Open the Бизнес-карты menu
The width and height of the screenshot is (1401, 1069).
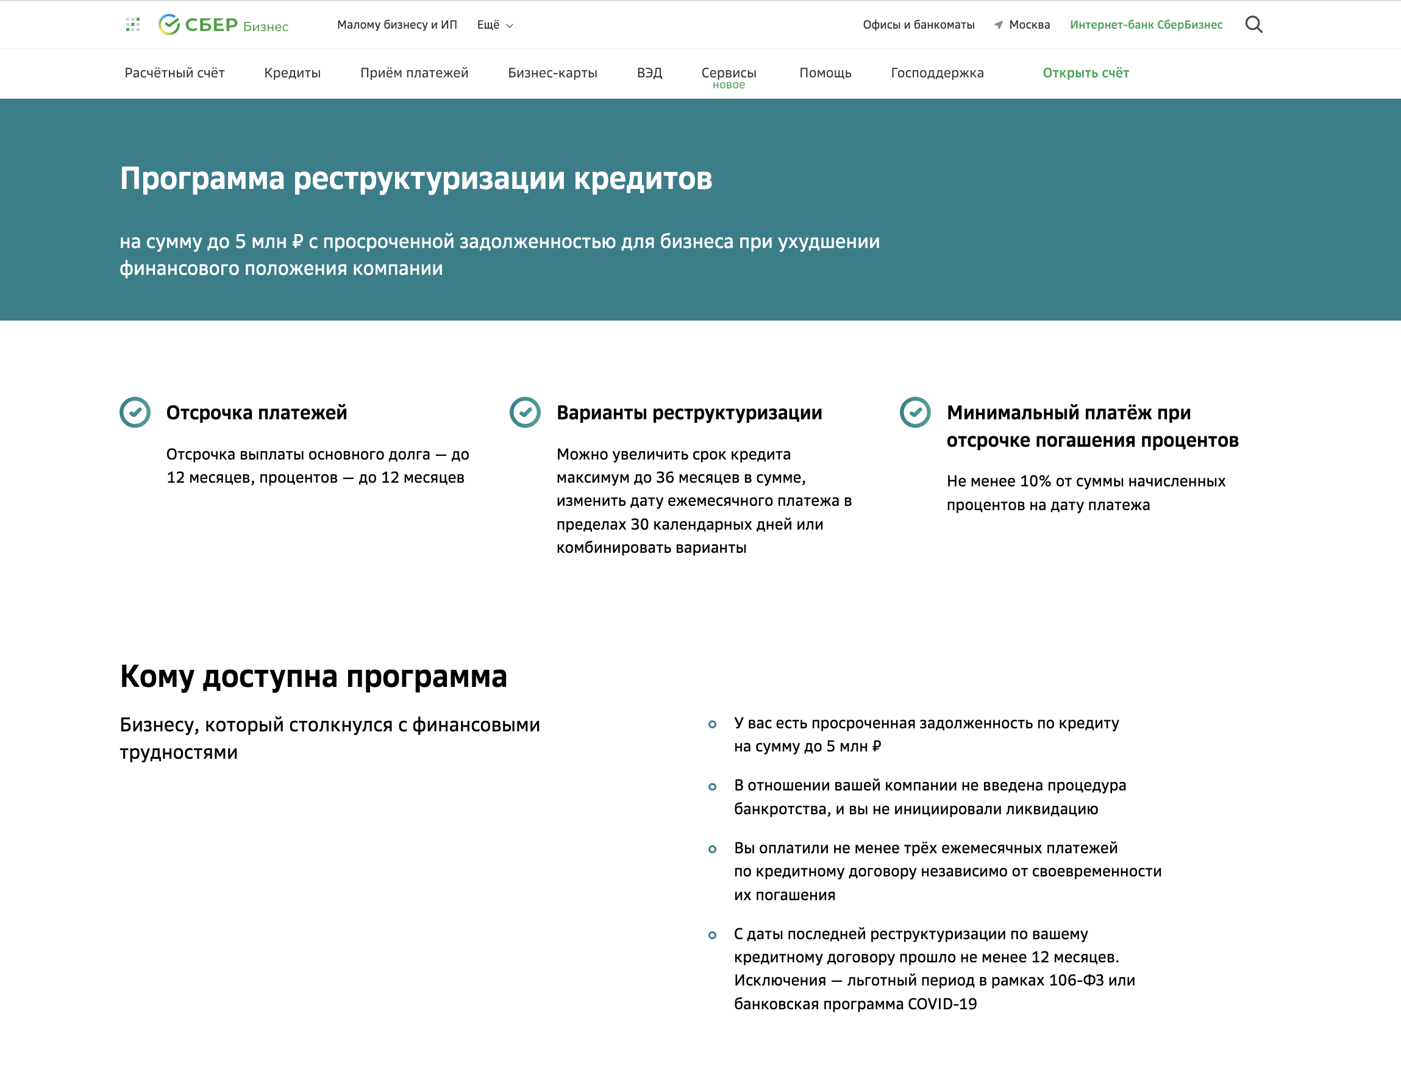pyautogui.click(x=552, y=73)
